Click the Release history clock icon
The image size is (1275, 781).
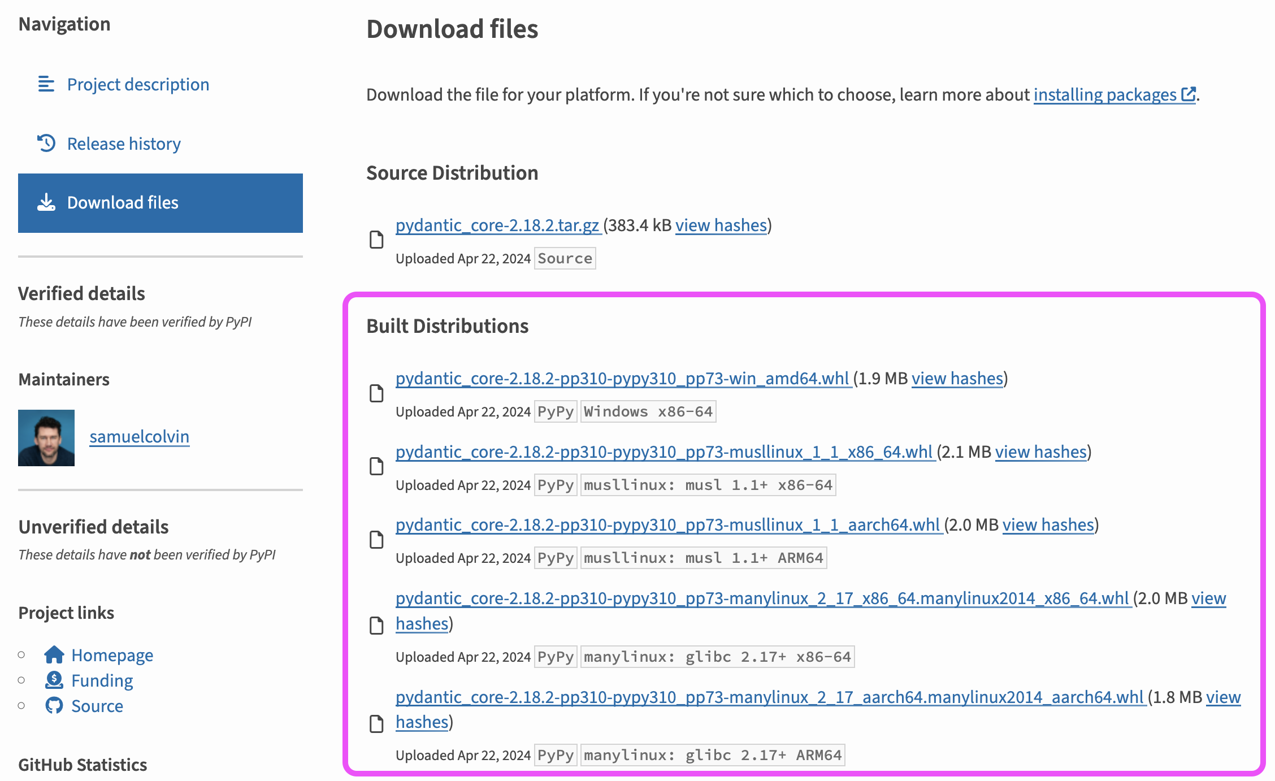pos(46,143)
